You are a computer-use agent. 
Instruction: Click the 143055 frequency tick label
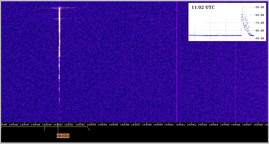114,125
